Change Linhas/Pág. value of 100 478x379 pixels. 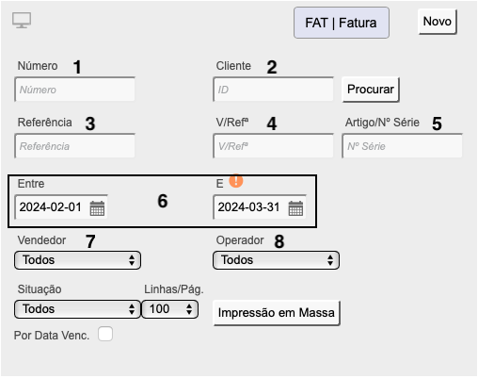[x=169, y=309]
